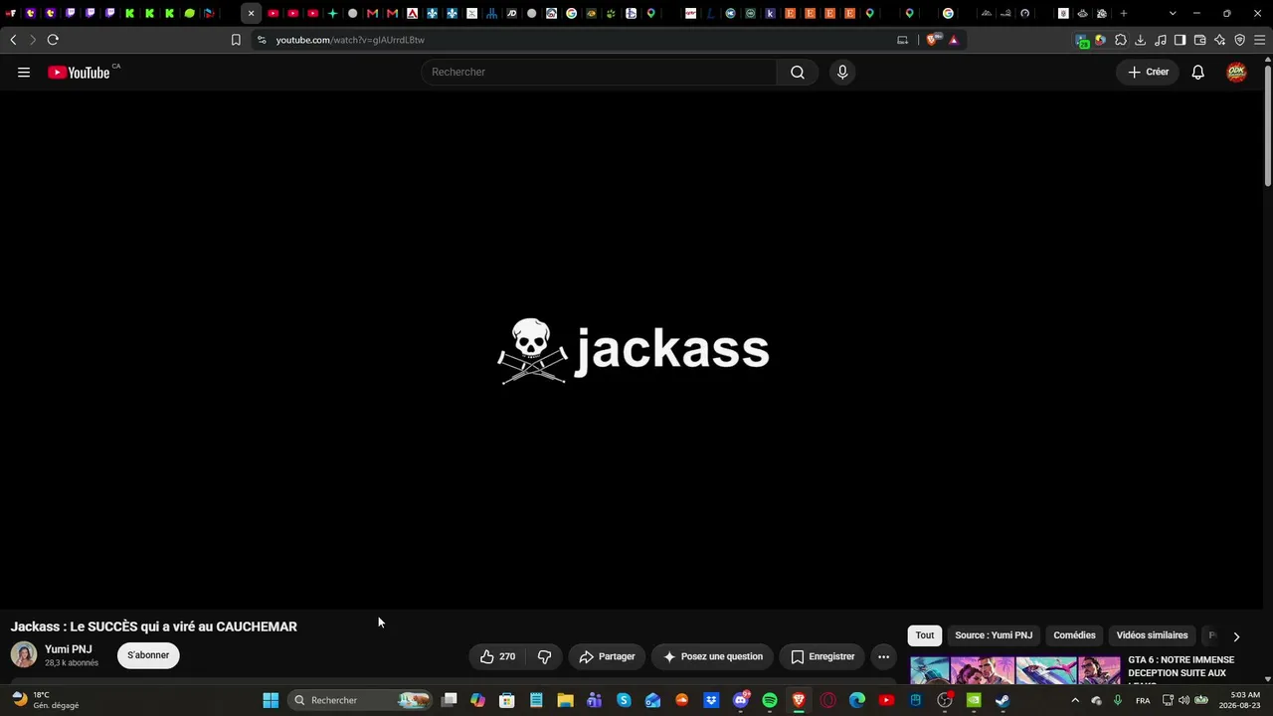Share the video via Partager
1273x716 pixels.
tap(607, 656)
